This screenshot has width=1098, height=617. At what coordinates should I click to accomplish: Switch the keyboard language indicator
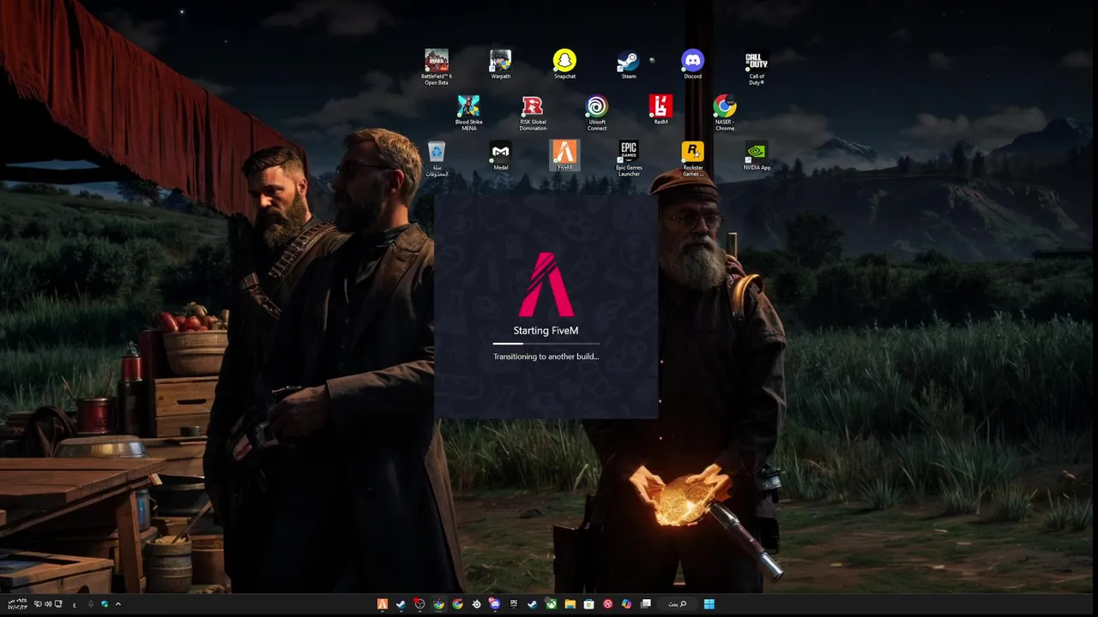point(75,604)
